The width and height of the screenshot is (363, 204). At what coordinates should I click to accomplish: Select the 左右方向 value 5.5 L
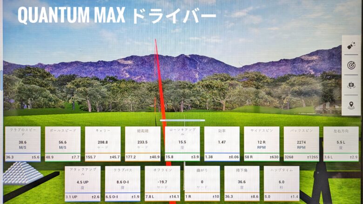341,142
